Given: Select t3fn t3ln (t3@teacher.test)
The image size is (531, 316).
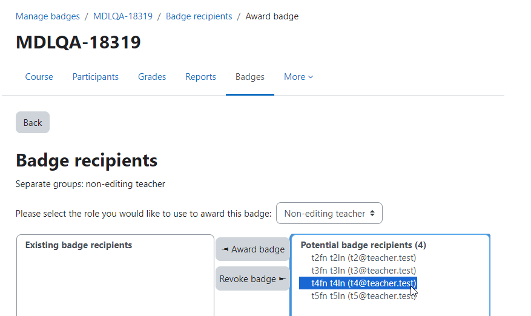Looking at the screenshot, I should coord(364,270).
